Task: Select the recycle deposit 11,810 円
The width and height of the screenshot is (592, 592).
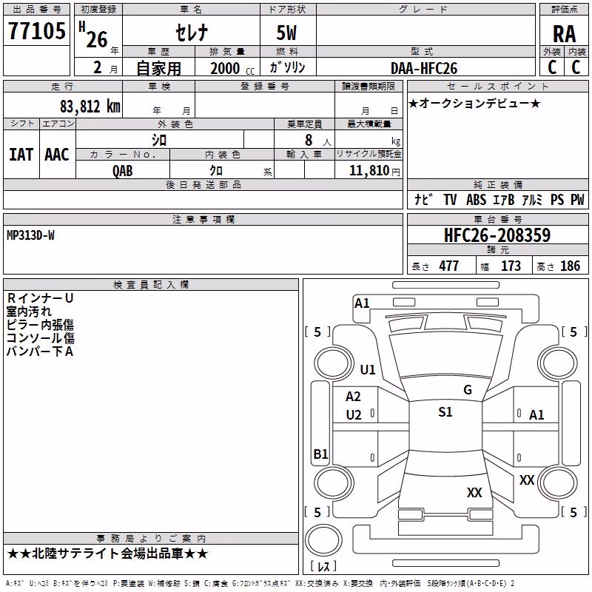Action: (374, 171)
